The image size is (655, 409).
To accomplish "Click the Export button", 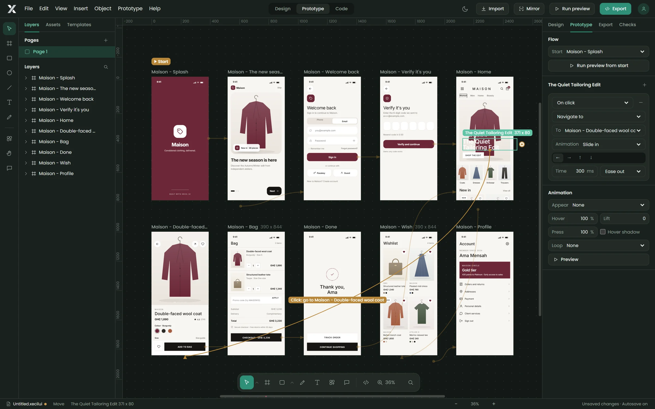I will [x=615, y=9].
